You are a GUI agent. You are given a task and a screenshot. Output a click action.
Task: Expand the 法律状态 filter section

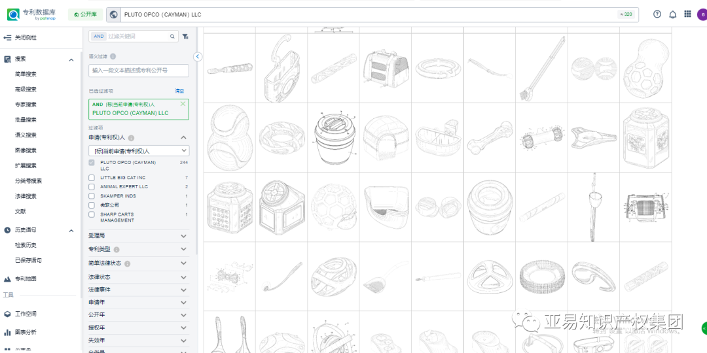tap(183, 277)
